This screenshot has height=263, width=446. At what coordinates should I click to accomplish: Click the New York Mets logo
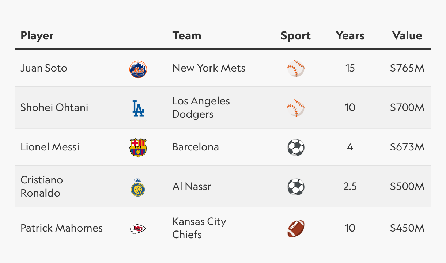coord(138,69)
